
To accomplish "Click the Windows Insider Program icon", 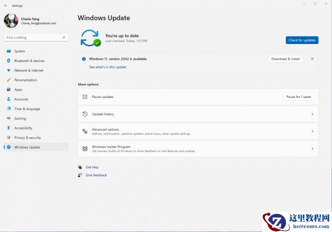I will pos(85,149).
